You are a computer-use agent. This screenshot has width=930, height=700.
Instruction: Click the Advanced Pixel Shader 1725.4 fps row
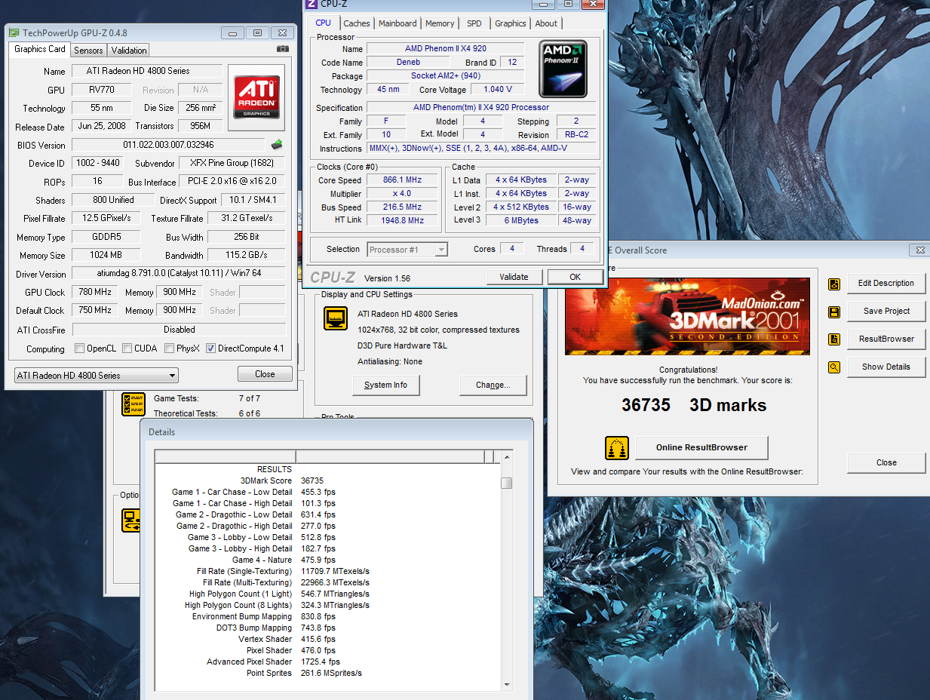pos(327,662)
